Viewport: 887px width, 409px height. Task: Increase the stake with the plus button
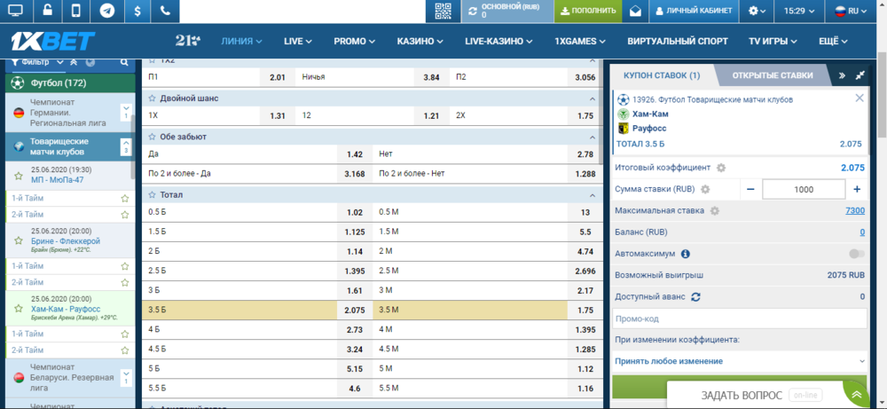point(857,190)
